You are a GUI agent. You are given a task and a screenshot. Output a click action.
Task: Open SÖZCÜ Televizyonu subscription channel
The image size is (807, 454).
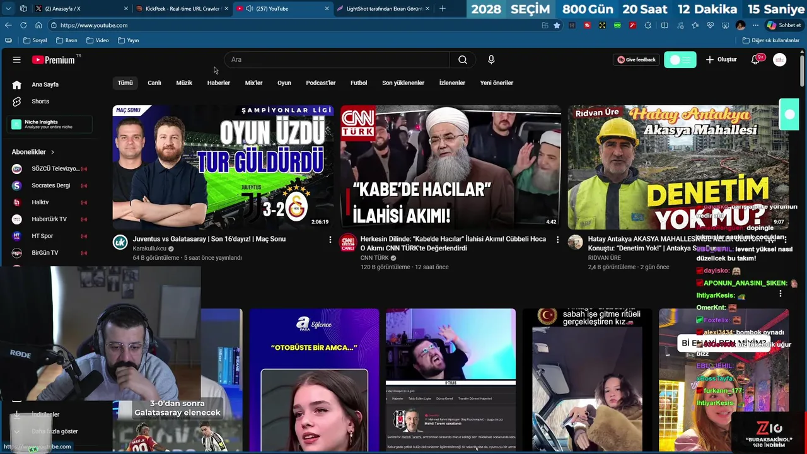pos(50,169)
